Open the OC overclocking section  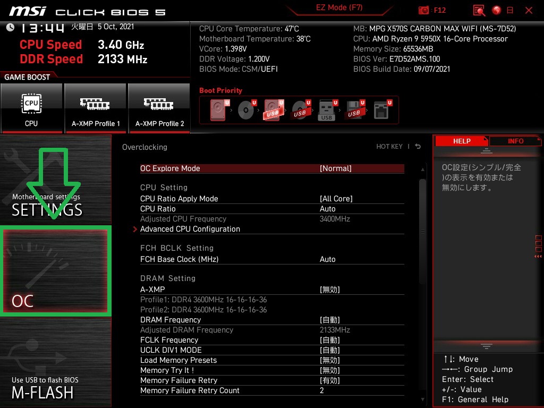coord(55,271)
